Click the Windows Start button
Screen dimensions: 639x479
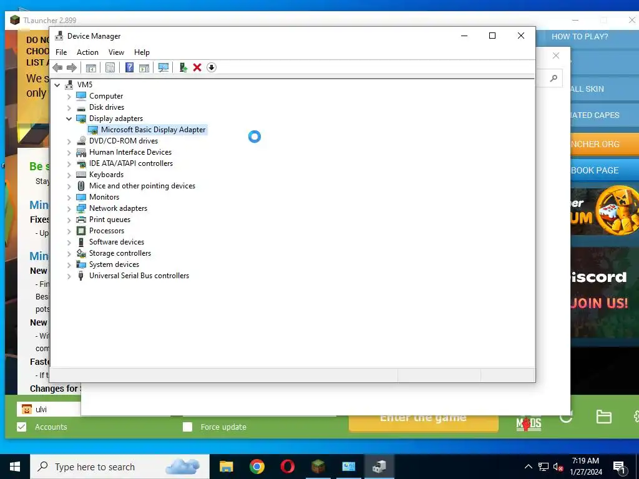click(15, 467)
